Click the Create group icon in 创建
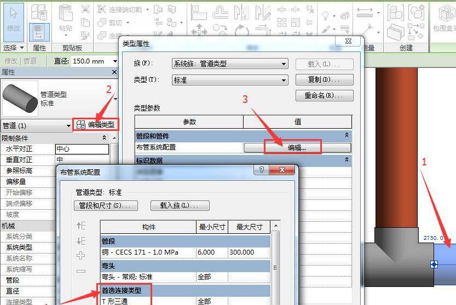 (x=417, y=12)
